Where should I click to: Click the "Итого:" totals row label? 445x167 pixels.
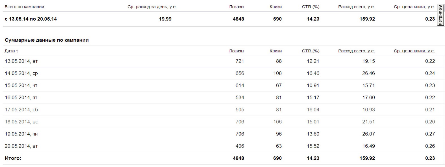(13, 158)
